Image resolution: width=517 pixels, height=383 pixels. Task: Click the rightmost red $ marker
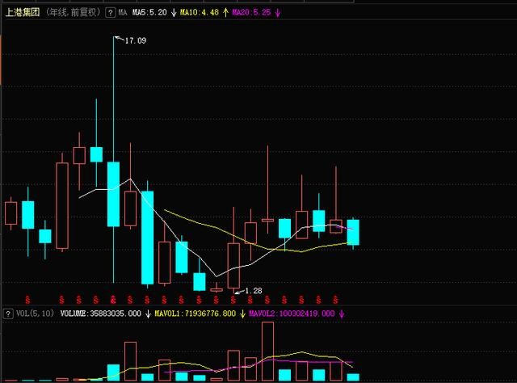334,300
